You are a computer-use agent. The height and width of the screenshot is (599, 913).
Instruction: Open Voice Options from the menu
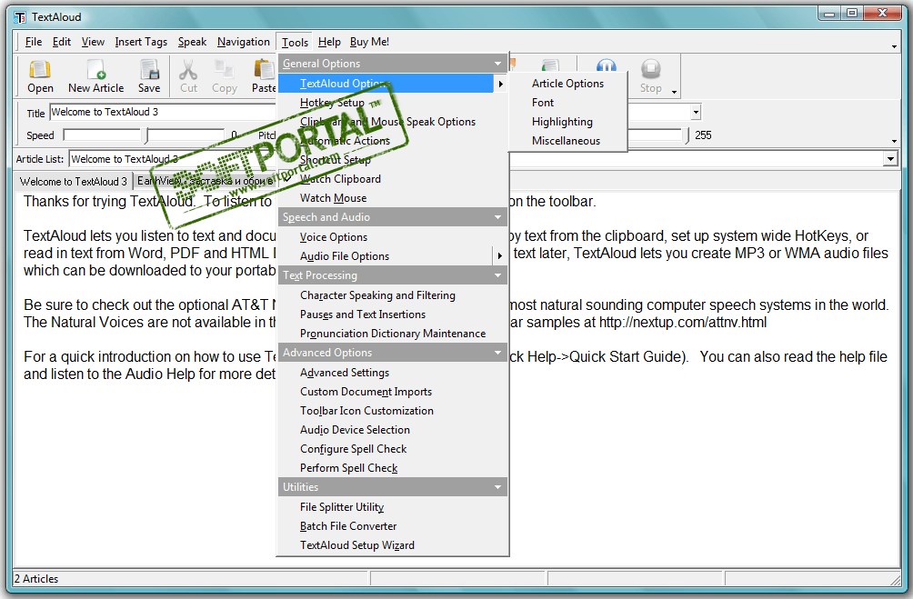click(x=393, y=237)
